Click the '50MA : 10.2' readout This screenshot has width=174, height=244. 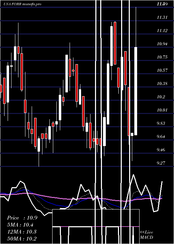(22, 238)
